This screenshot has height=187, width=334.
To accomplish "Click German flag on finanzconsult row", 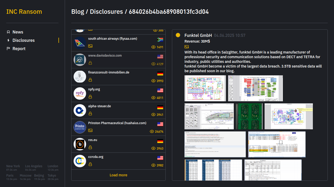I will tap(160, 74).
